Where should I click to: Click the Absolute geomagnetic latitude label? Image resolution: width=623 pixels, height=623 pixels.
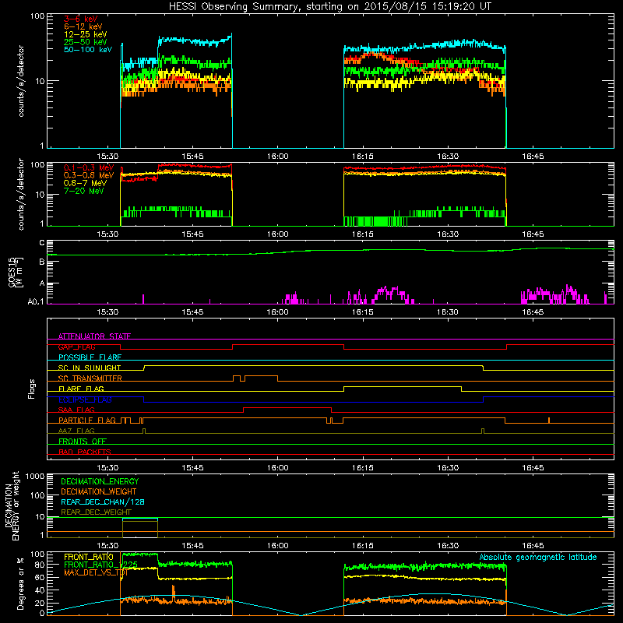click(x=538, y=557)
